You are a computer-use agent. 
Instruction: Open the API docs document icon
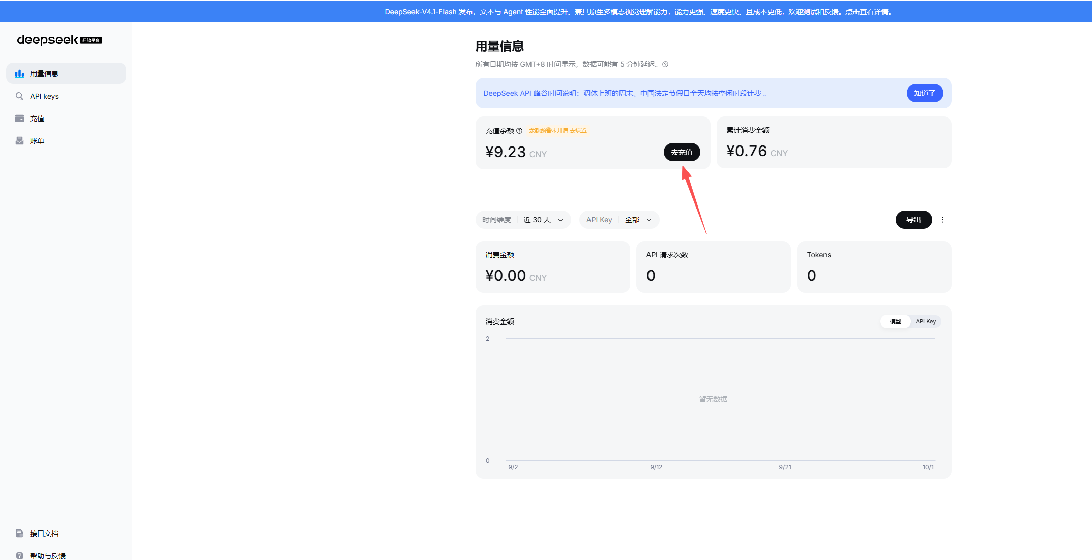coord(20,534)
